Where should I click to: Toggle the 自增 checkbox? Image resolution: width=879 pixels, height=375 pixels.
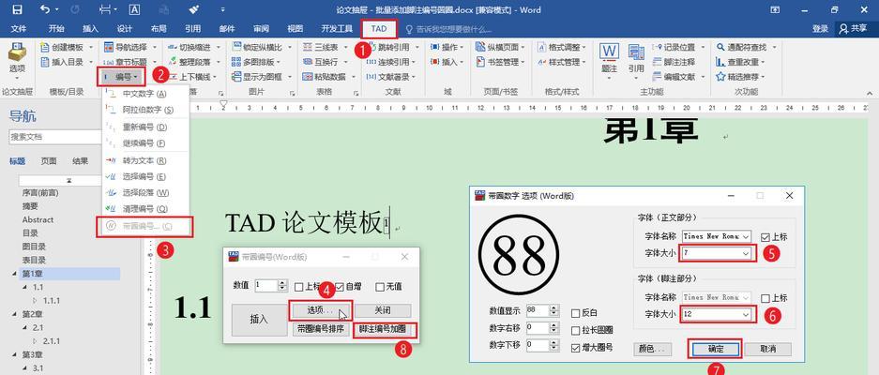[x=340, y=287]
